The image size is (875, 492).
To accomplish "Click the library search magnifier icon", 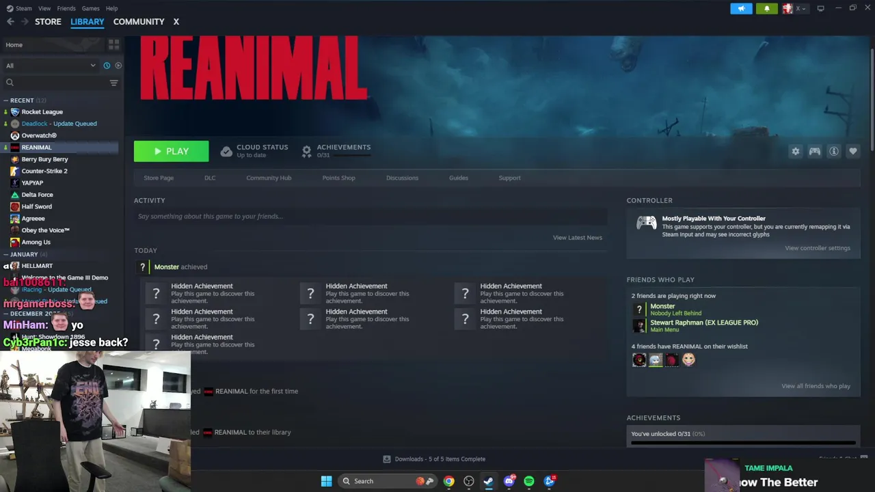I will [10, 83].
